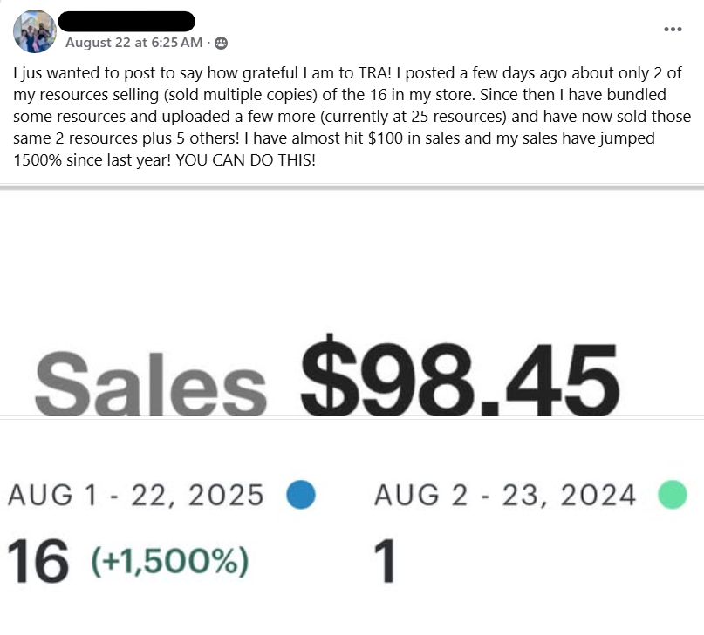This screenshot has height=635, width=704.
Task: Click the AUG 1 - 22, 2025 label
Action: (136, 495)
